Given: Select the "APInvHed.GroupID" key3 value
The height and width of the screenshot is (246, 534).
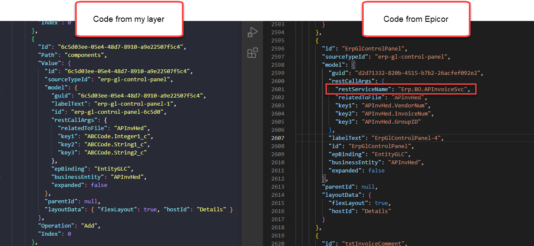Looking at the screenshot, I should [x=392, y=122].
